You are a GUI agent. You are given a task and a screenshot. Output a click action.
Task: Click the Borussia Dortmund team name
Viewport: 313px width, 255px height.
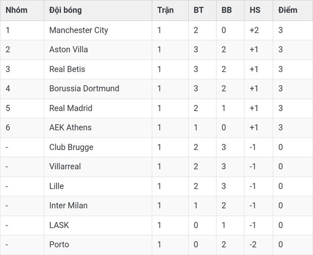84,88
